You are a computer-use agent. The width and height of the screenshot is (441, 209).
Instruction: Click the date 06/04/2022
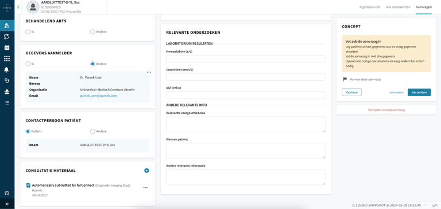click(39, 195)
